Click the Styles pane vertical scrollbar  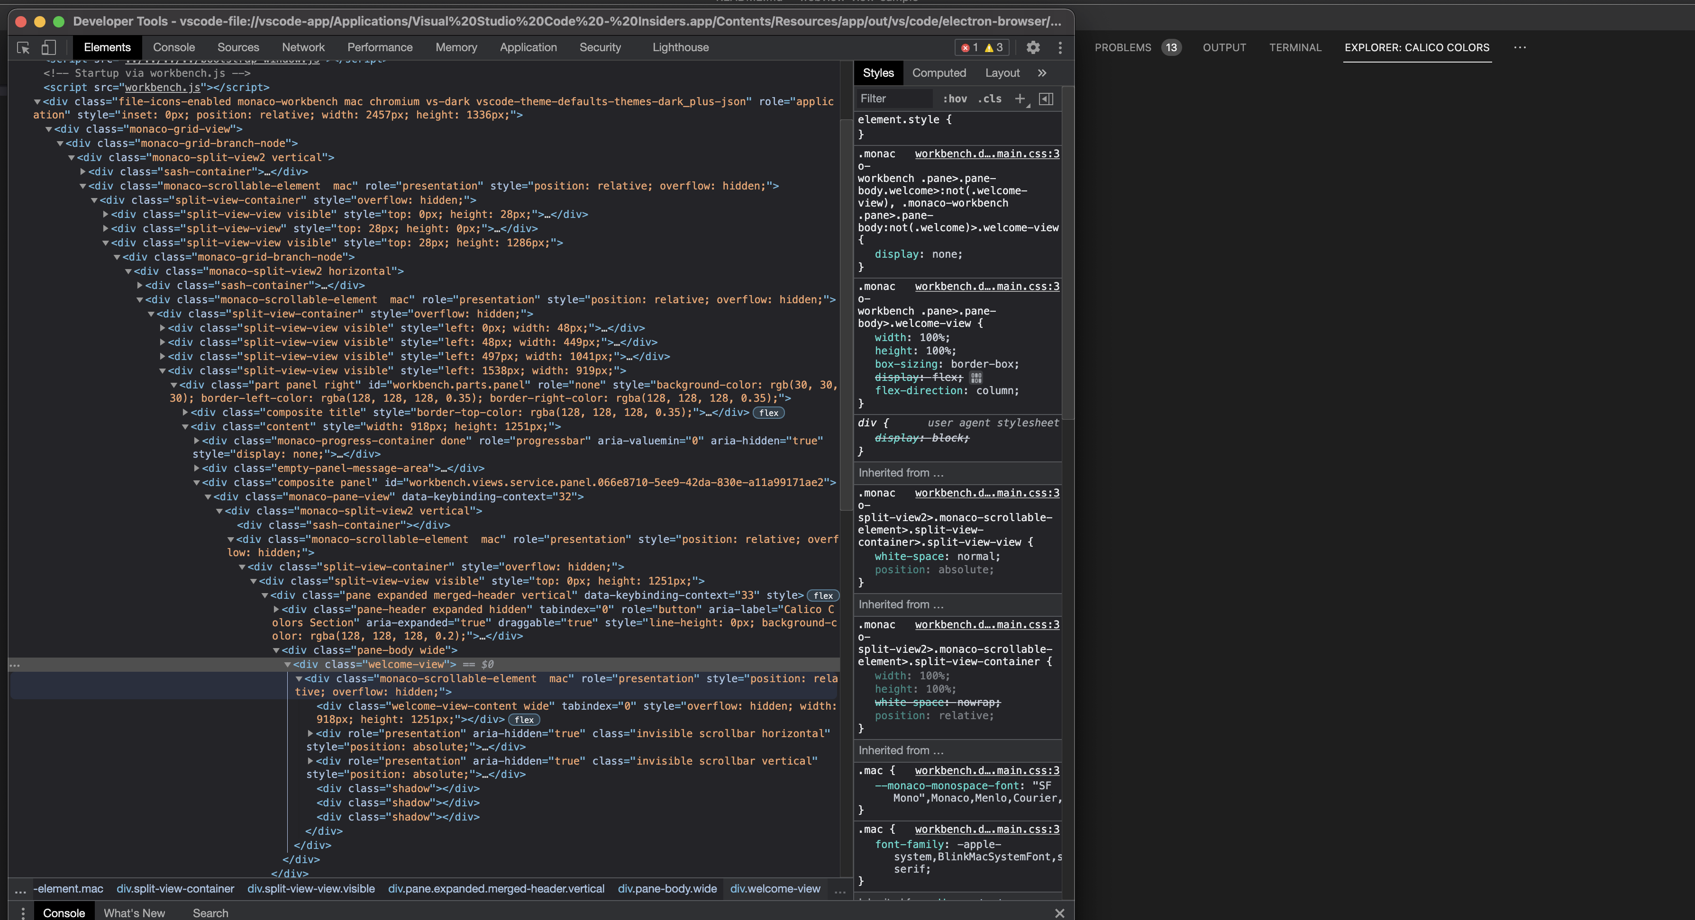1068,253
